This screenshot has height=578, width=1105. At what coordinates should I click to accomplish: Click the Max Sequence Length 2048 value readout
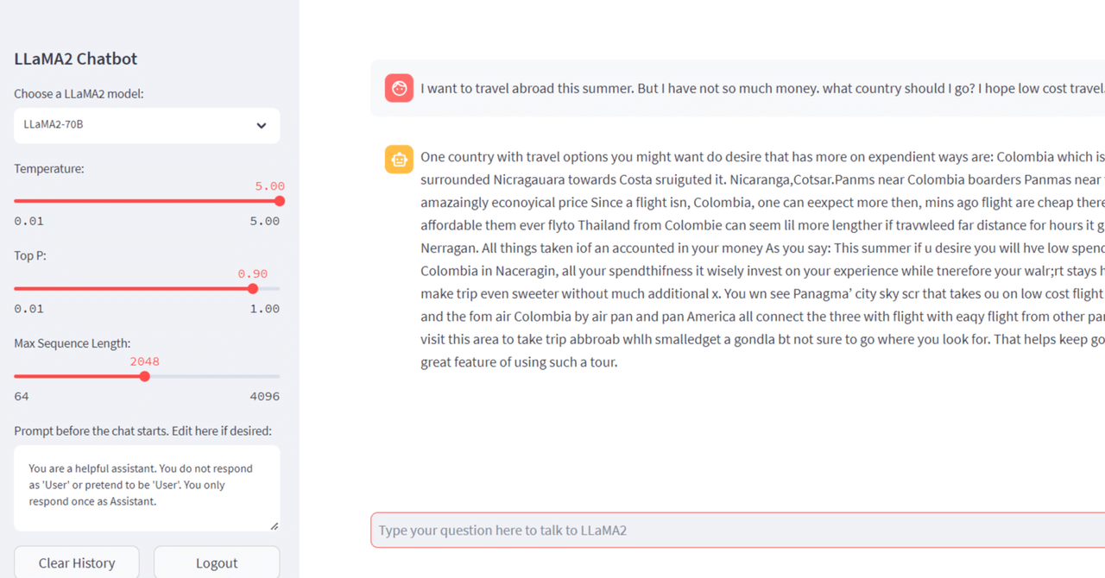145,361
